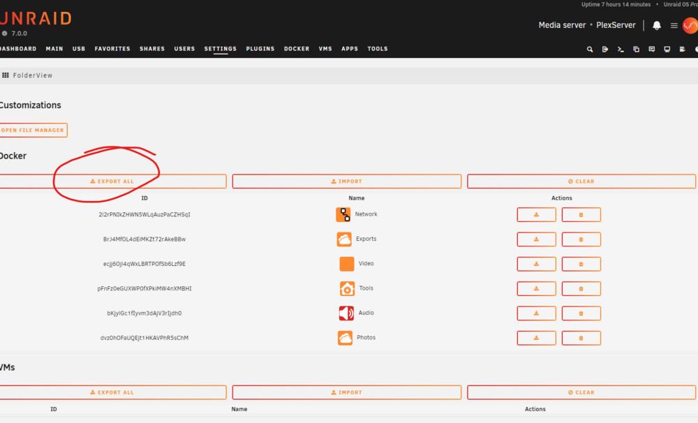Image resolution: width=698 pixels, height=423 pixels.
Task: Click ID ecjj6OjI4qWxLBRTPOfSb6Lzf9E
Action: click(144, 264)
